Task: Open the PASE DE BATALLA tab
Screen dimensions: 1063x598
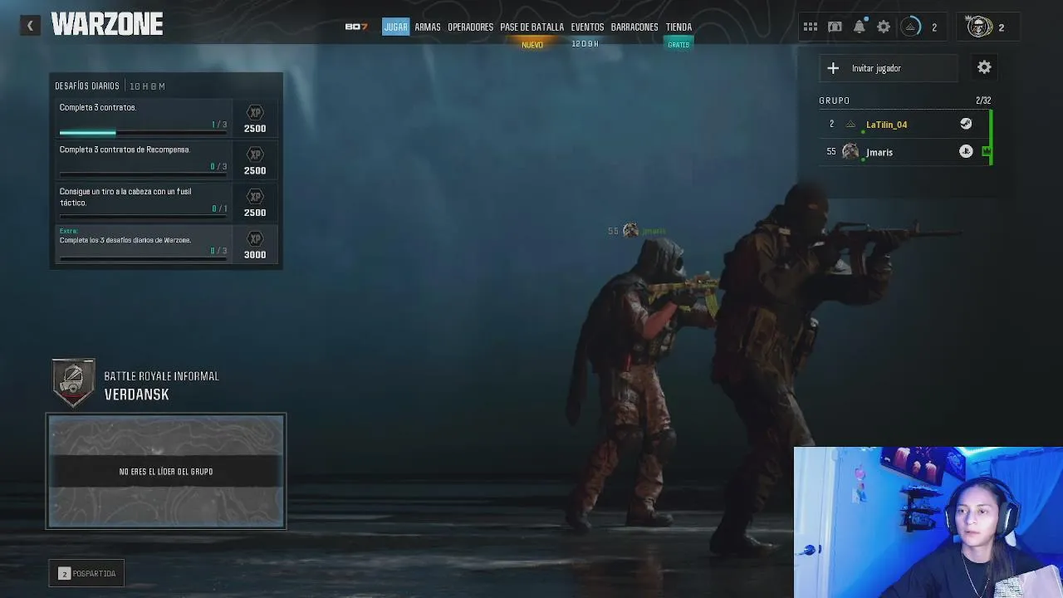Action: [x=531, y=27]
